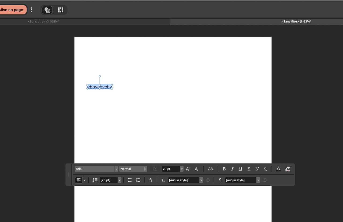
Task: Open the text highlight color swatch
Action: point(288,169)
